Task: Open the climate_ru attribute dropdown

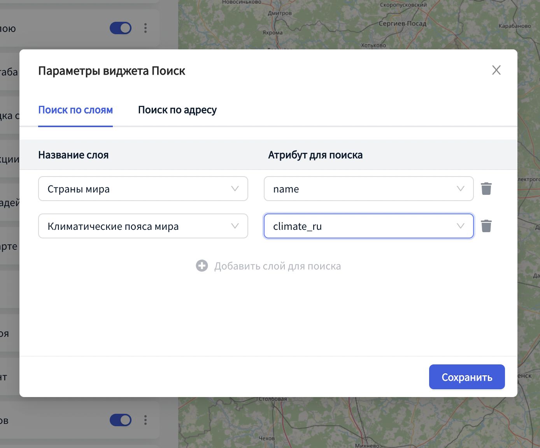Action: pos(368,226)
